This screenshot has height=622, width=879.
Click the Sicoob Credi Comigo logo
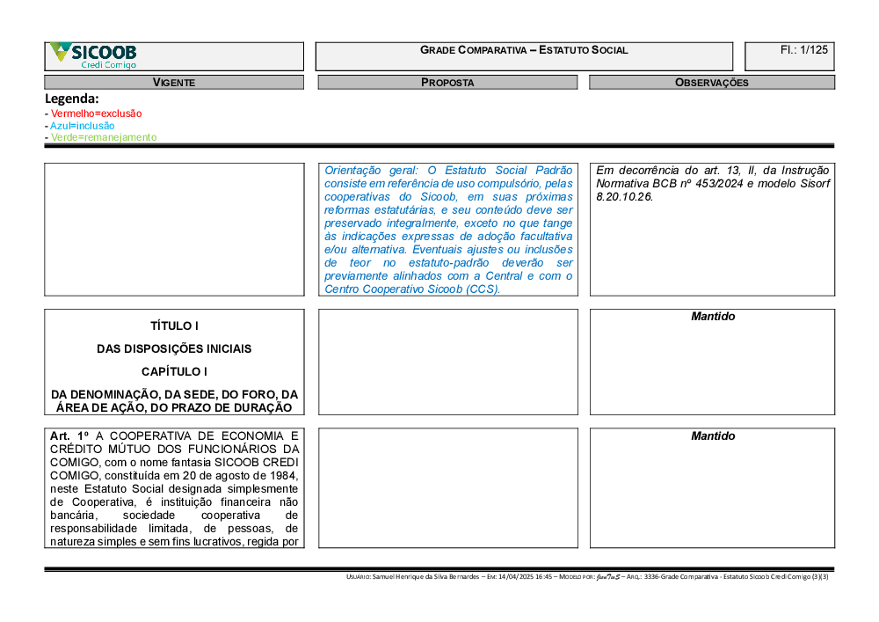pyautogui.click(x=93, y=55)
